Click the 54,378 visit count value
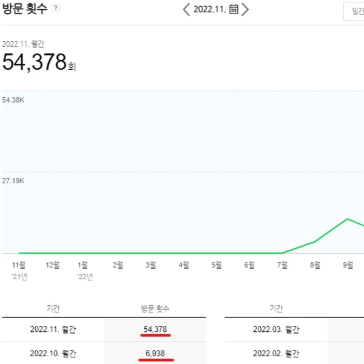 pos(155,329)
